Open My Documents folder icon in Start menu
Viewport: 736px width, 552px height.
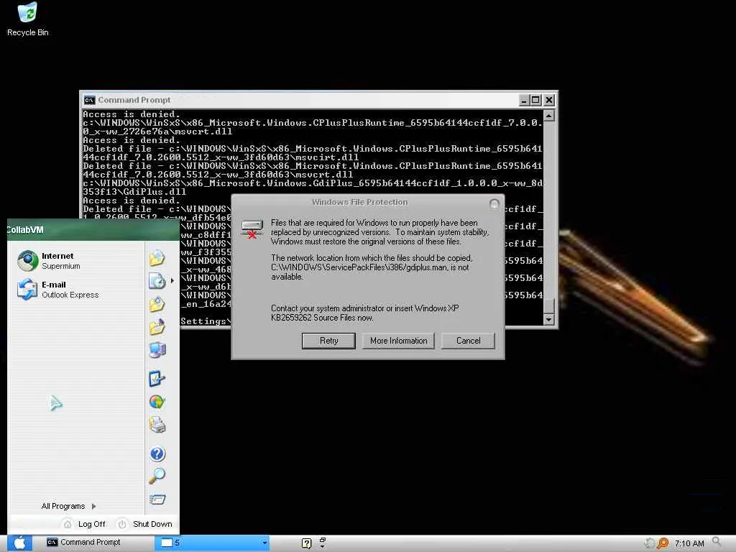coord(157,258)
